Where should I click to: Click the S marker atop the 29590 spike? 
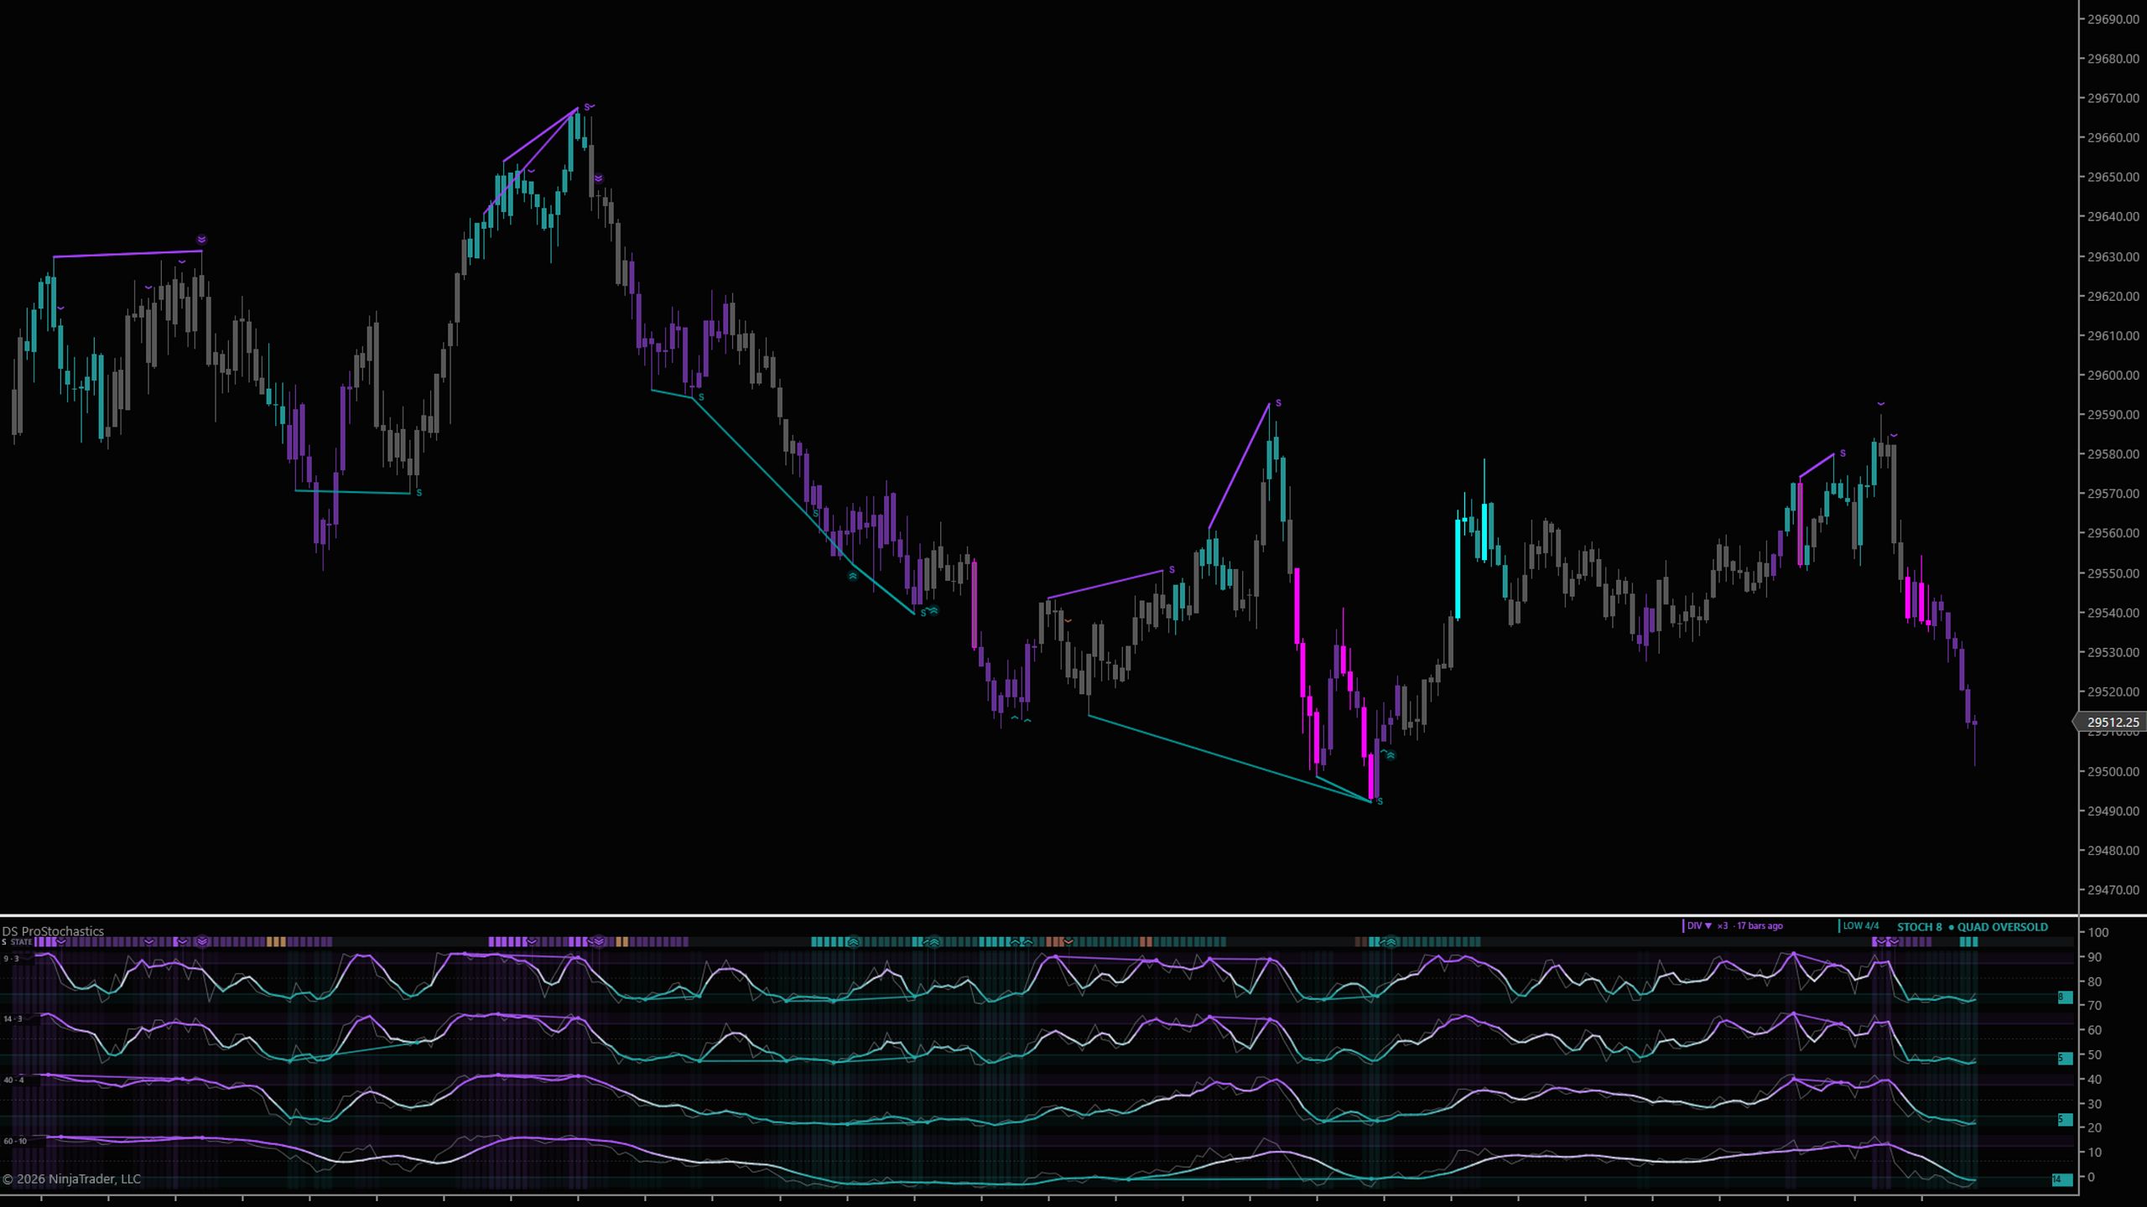click(1278, 404)
